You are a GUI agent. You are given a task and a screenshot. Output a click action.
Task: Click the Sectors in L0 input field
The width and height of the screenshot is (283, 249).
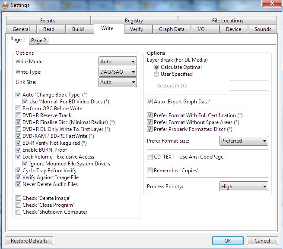(x=249, y=85)
